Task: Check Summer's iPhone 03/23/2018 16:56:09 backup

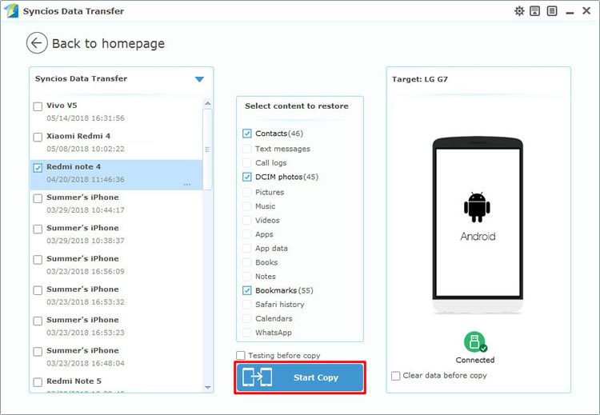Action: pos(38,259)
